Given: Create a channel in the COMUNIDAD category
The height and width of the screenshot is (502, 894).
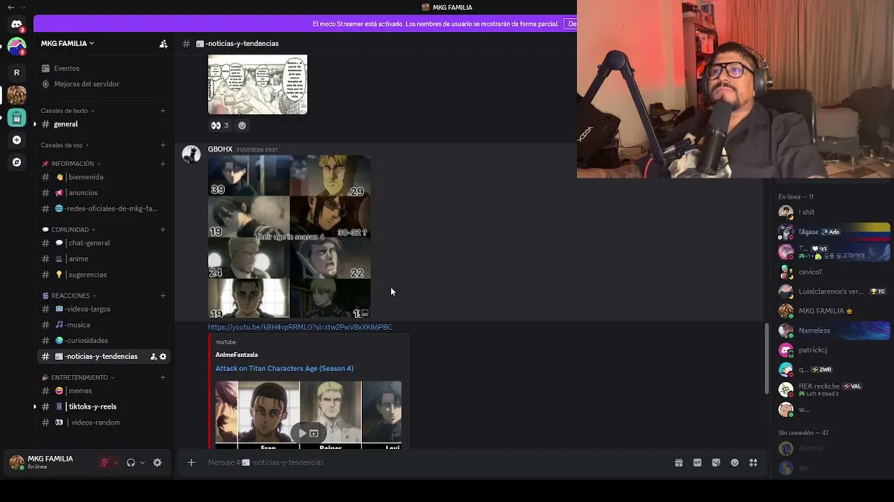Looking at the screenshot, I should 163,229.
